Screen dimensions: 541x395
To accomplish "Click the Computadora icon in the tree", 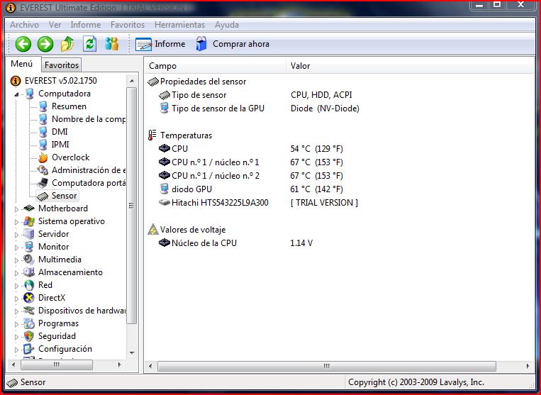I will pyautogui.click(x=30, y=94).
